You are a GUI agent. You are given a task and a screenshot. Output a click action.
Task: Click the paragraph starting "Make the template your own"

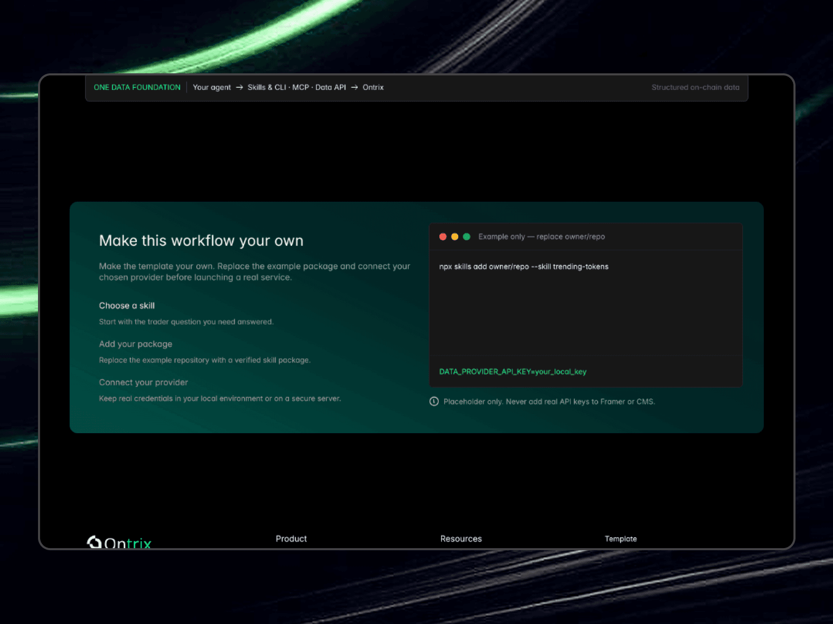[x=255, y=272]
